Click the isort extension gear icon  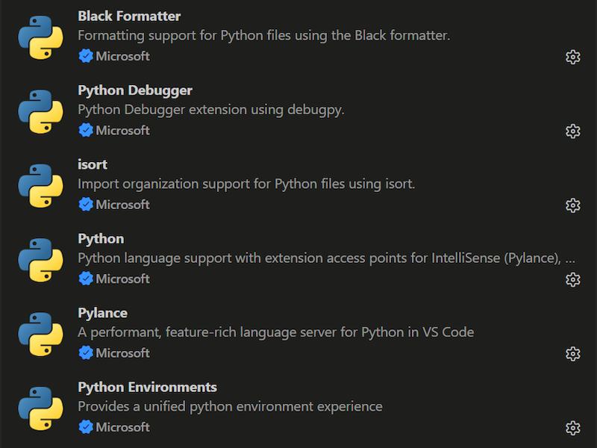[572, 206]
